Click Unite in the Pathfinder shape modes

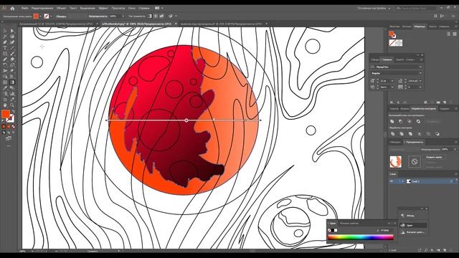pyautogui.click(x=392, y=121)
